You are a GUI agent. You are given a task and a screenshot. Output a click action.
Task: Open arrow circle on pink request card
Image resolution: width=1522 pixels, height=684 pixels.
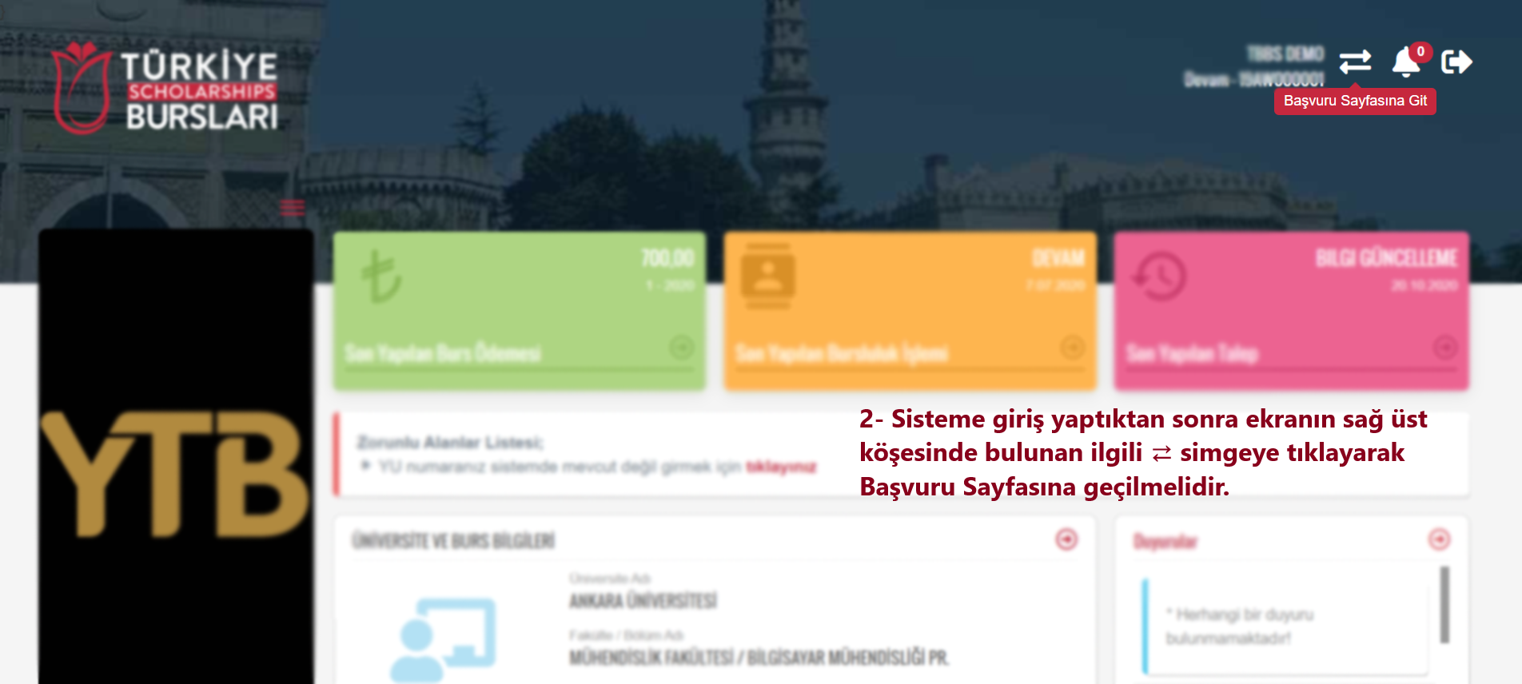pyautogui.click(x=1444, y=348)
